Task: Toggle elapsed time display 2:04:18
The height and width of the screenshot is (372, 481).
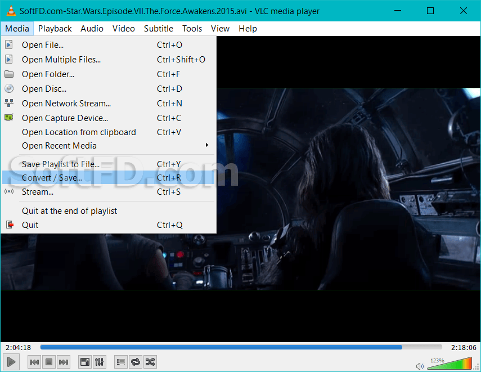Action: coord(18,347)
